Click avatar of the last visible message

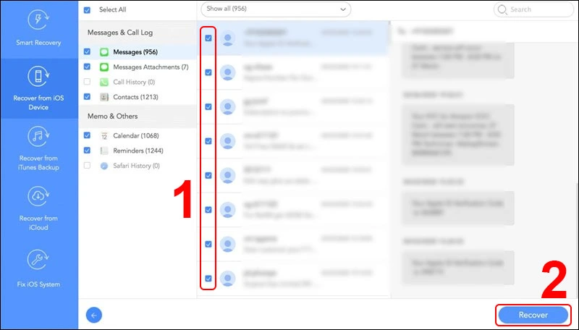click(228, 279)
